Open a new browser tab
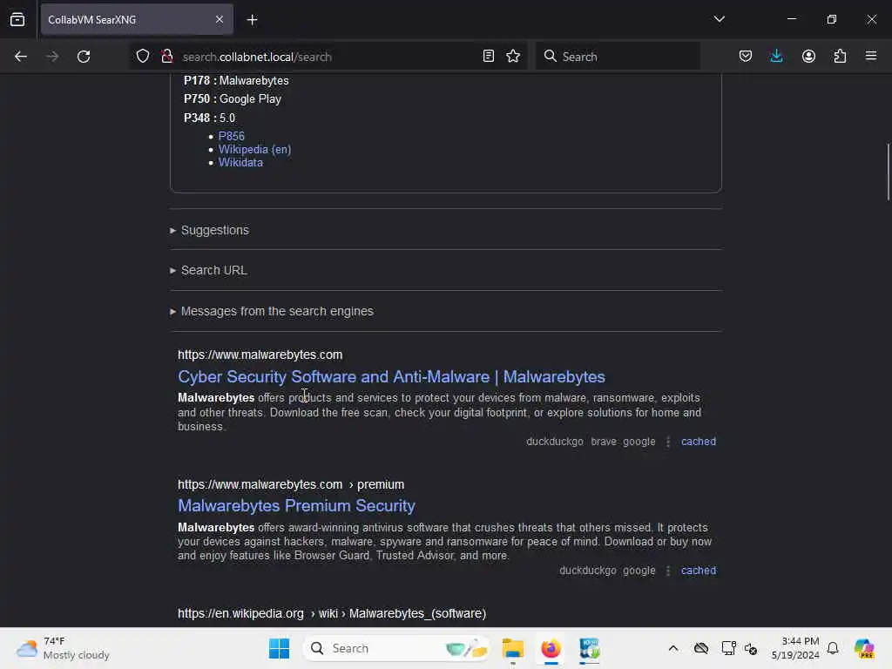The width and height of the screenshot is (892, 669). [252, 20]
